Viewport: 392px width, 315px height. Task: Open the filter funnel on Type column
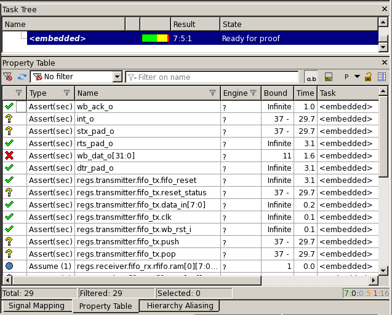66,93
